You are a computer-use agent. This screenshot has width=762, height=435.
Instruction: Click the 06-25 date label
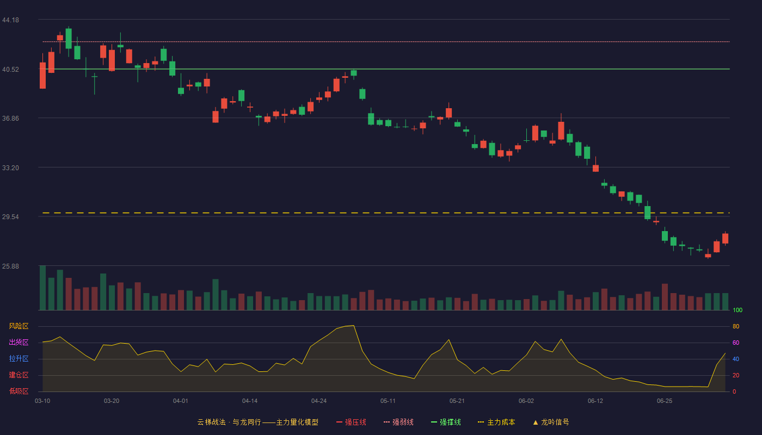665,401
